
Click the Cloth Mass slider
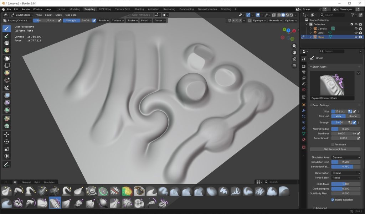pos(345,184)
